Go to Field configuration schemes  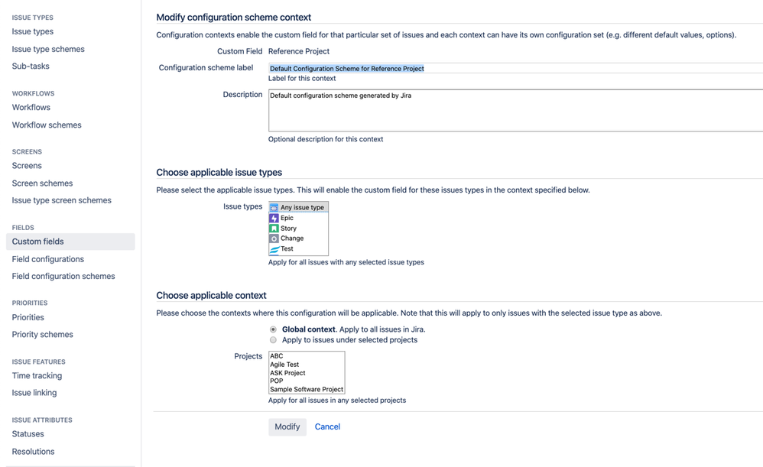click(63, 277)
